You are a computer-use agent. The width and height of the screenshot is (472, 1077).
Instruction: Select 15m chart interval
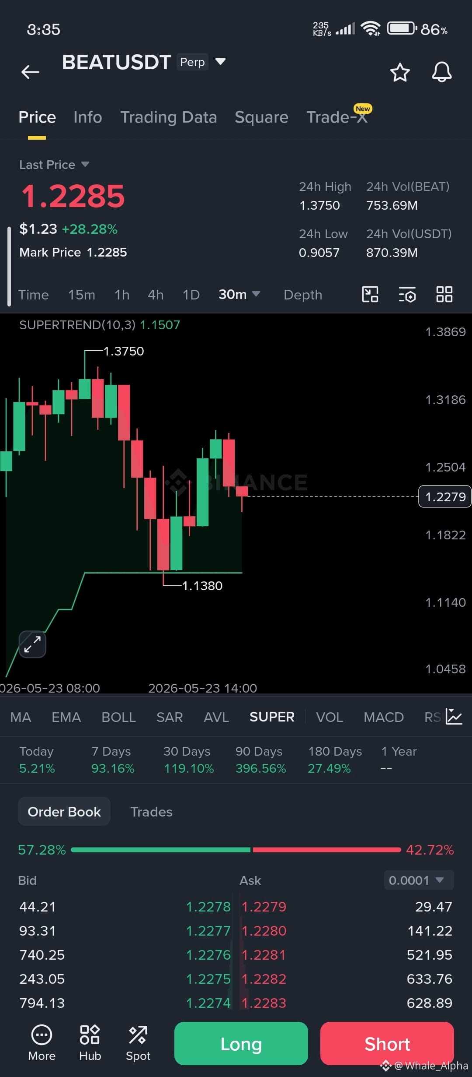click(x=82, y=295)
